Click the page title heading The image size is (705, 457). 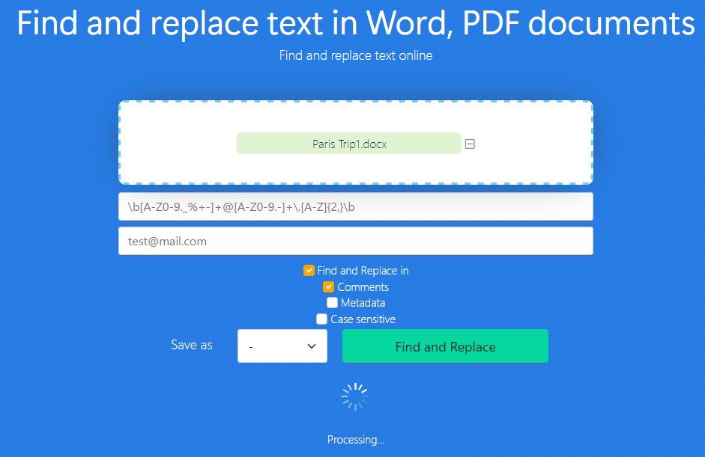[x=355, y=24]
